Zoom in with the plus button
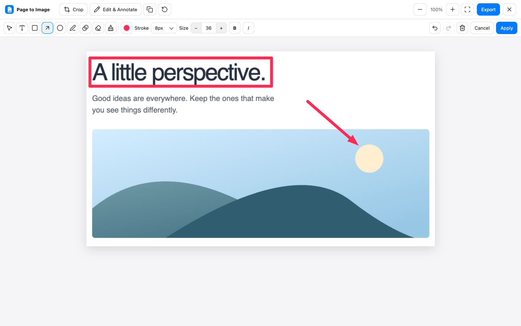 [x=453, y=9]
